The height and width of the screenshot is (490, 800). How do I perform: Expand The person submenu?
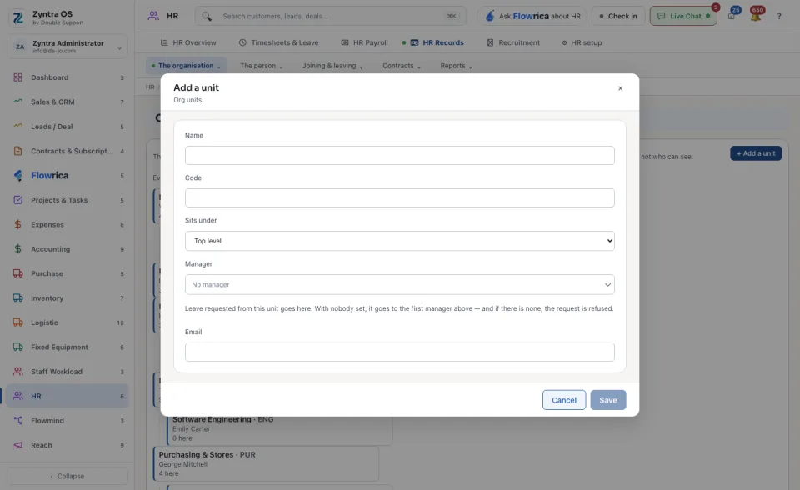261,66
